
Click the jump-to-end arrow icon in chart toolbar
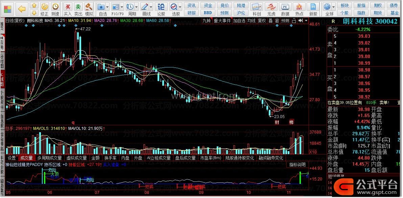coord(300,21)
